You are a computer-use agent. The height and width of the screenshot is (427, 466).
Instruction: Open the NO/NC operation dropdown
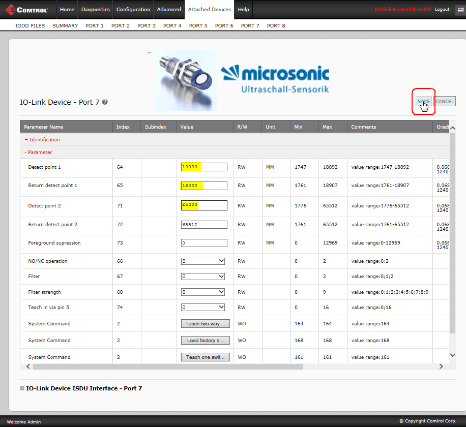coord(202,261)
